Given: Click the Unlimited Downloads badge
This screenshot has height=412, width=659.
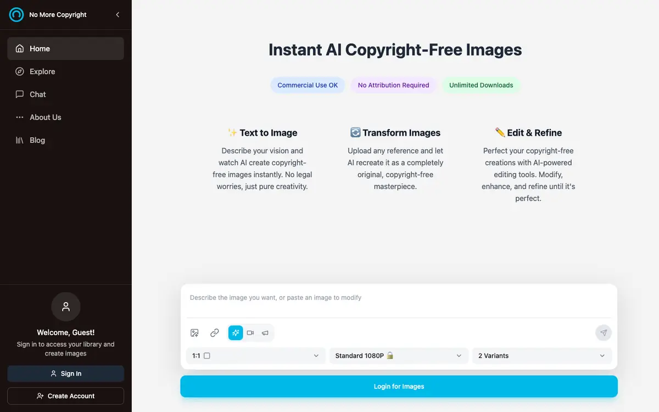Looking at the screenshot, I should pyautogui.click(x=481, y=85).
